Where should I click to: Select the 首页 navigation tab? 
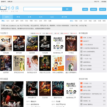click(x=7, y=17)
